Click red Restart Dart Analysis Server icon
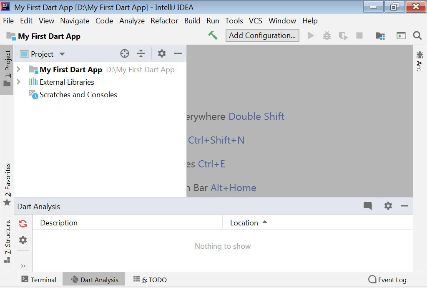This screenshot has width=427, height=288. point(23,224)
